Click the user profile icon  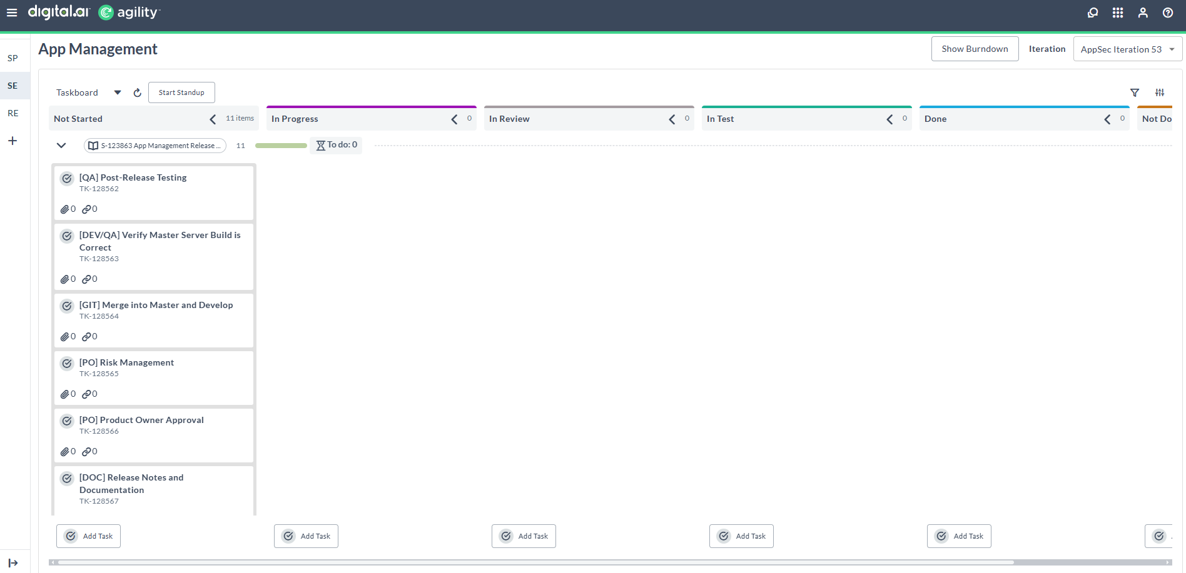click(x=1143, y=12)
